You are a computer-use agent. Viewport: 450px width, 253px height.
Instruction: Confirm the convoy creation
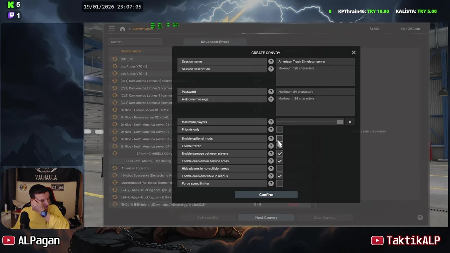[x=266, y=195]
